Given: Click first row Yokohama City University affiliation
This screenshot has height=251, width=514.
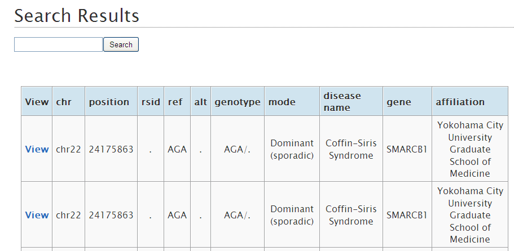Looking at the screenshot, I should click(470, 149).
